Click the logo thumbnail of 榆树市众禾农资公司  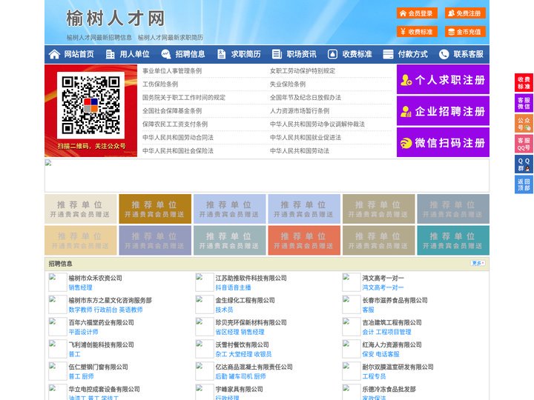[x=58, y=282]
